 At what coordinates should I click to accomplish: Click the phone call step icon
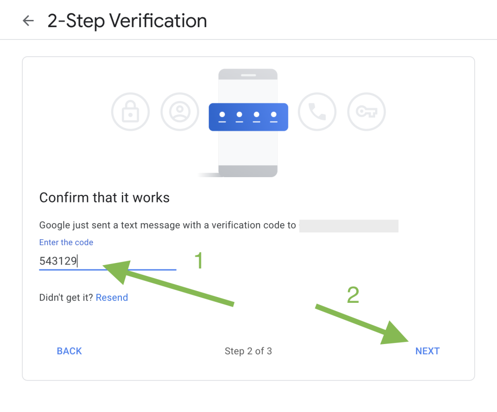pos(317,112)
